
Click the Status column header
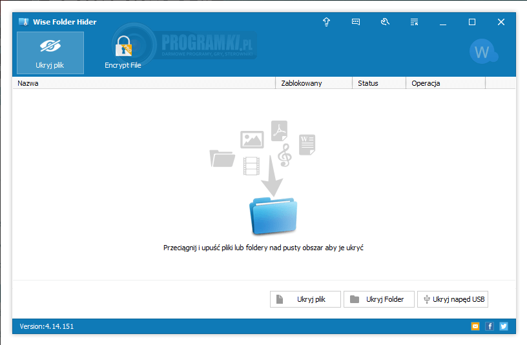[379, 83]
